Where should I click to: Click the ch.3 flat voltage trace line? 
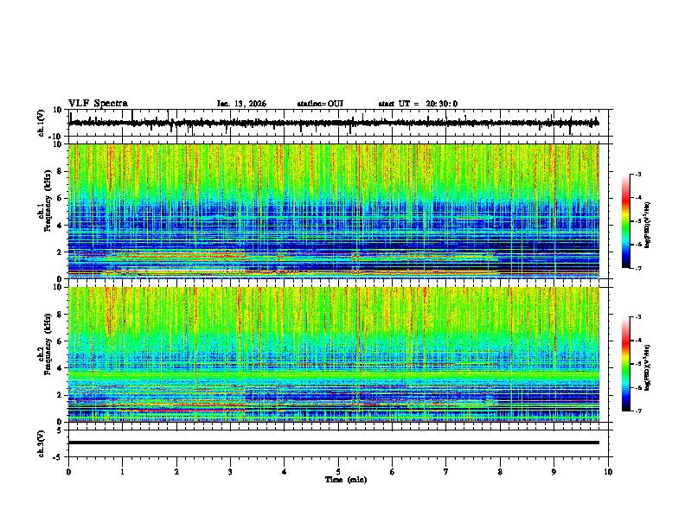pyautogui.click(x=334, y=443)
